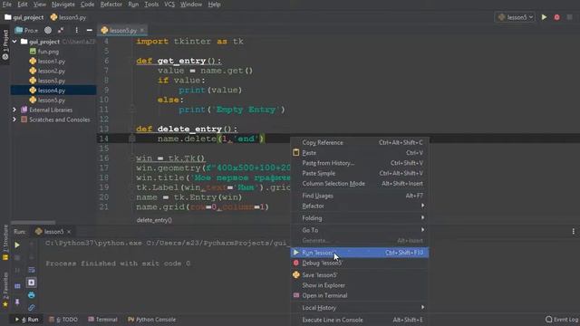The height and width of the screenshot is (326, 580).
Task: Click the scroll-to-end icon in Run panel
Action: [x=32, y=283]
